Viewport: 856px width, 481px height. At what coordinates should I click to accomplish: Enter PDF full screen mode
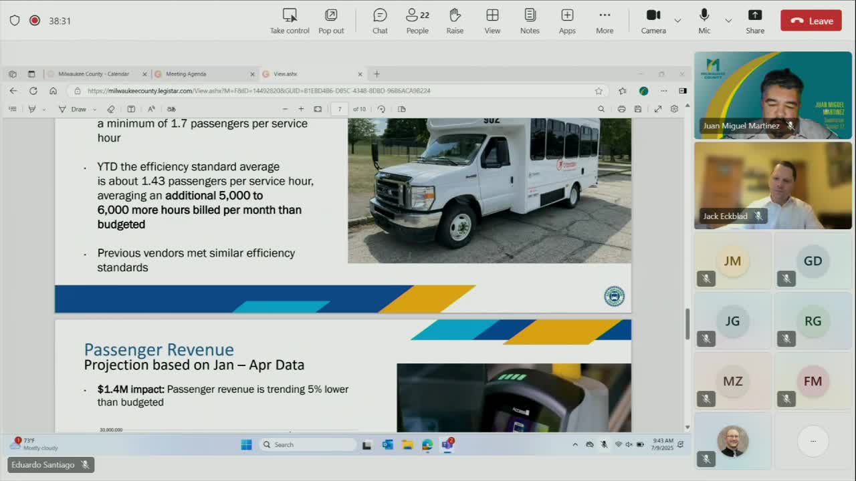(658, 109)
